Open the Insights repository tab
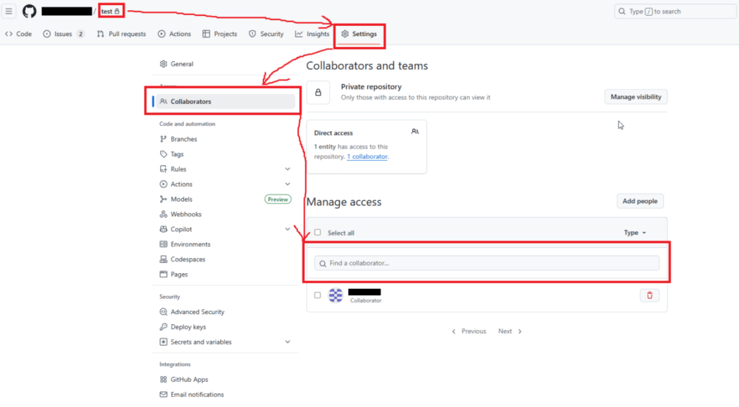The image size is (739, 407). (x=312, y=34)
